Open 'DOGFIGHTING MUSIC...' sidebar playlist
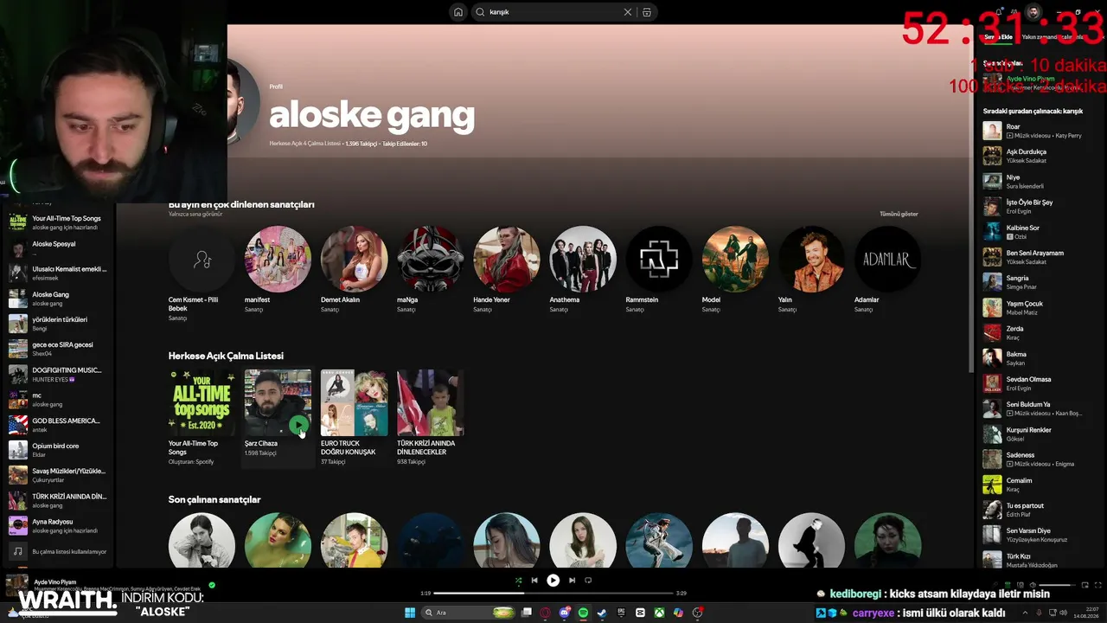 [x=59, y=374]
